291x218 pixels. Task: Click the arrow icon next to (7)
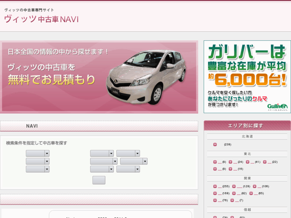[232, 200]
